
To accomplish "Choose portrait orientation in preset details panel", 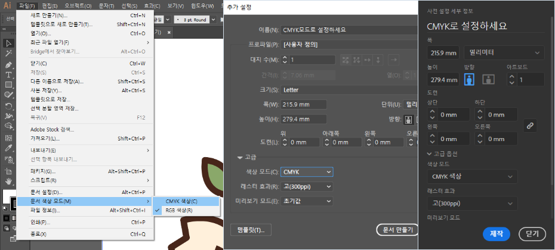I will pos(469,79).
